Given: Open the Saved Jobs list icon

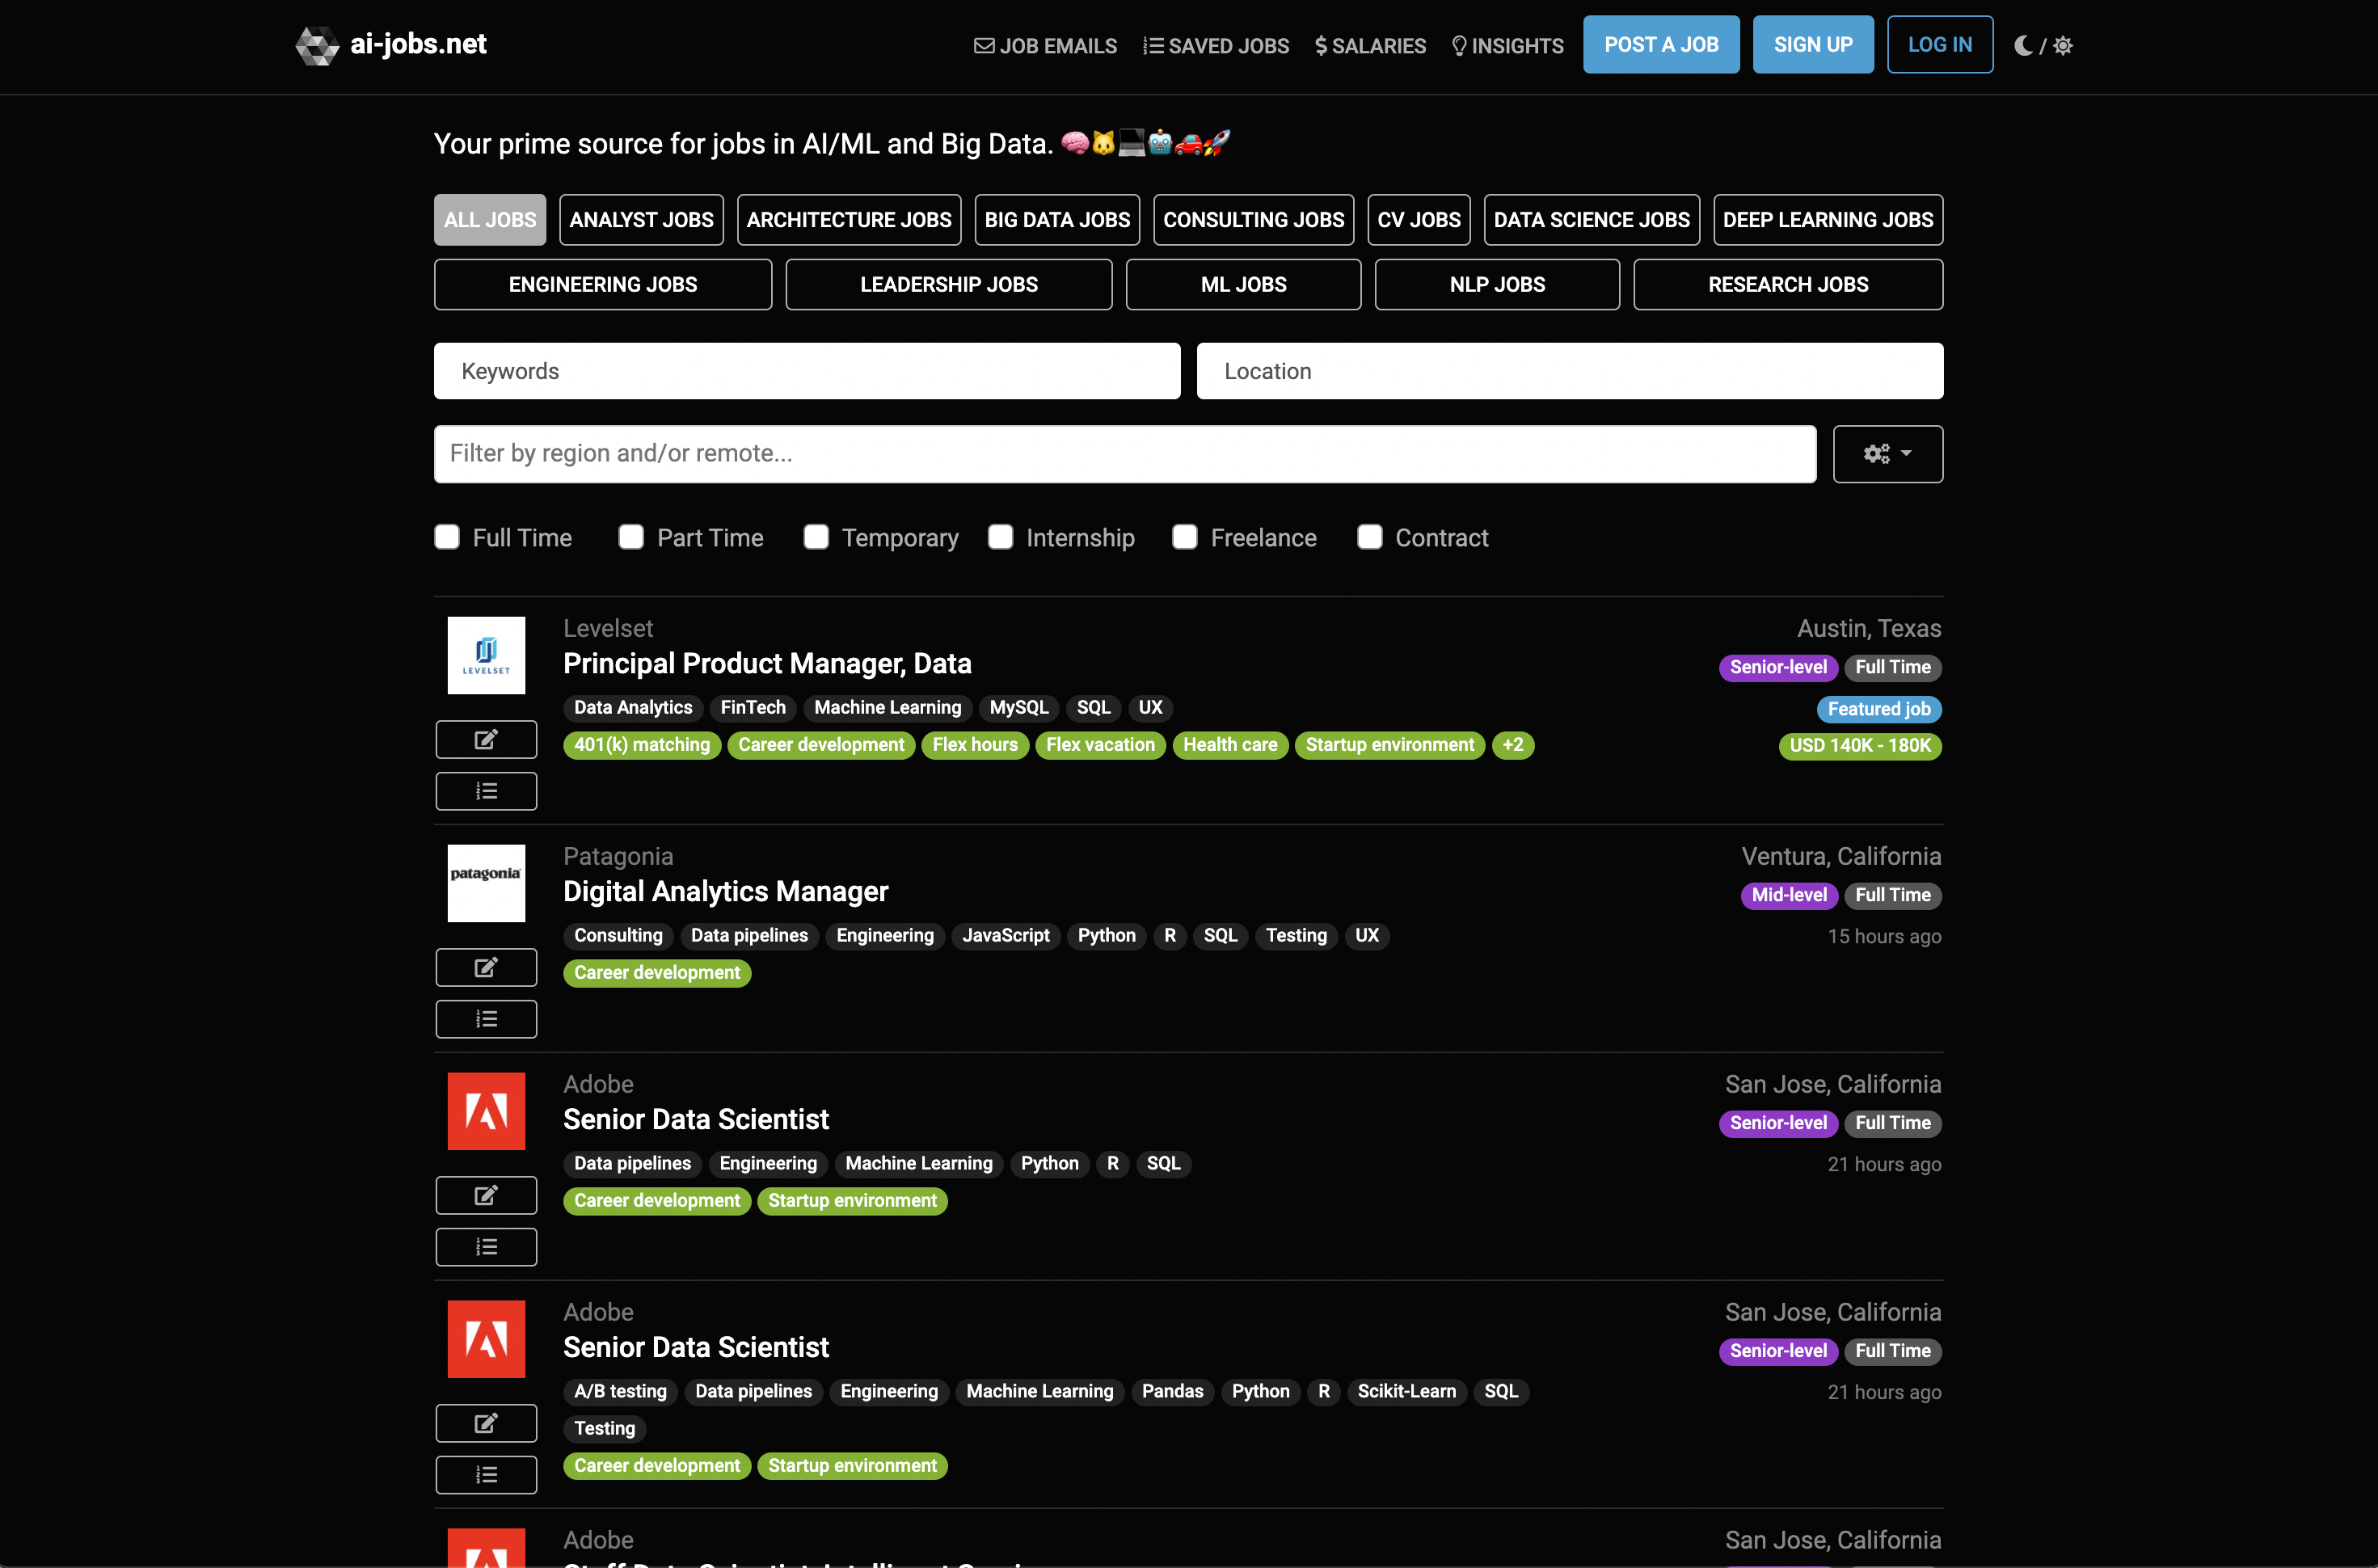Looking at the screenshot, I should click(x=1152, y=45).
